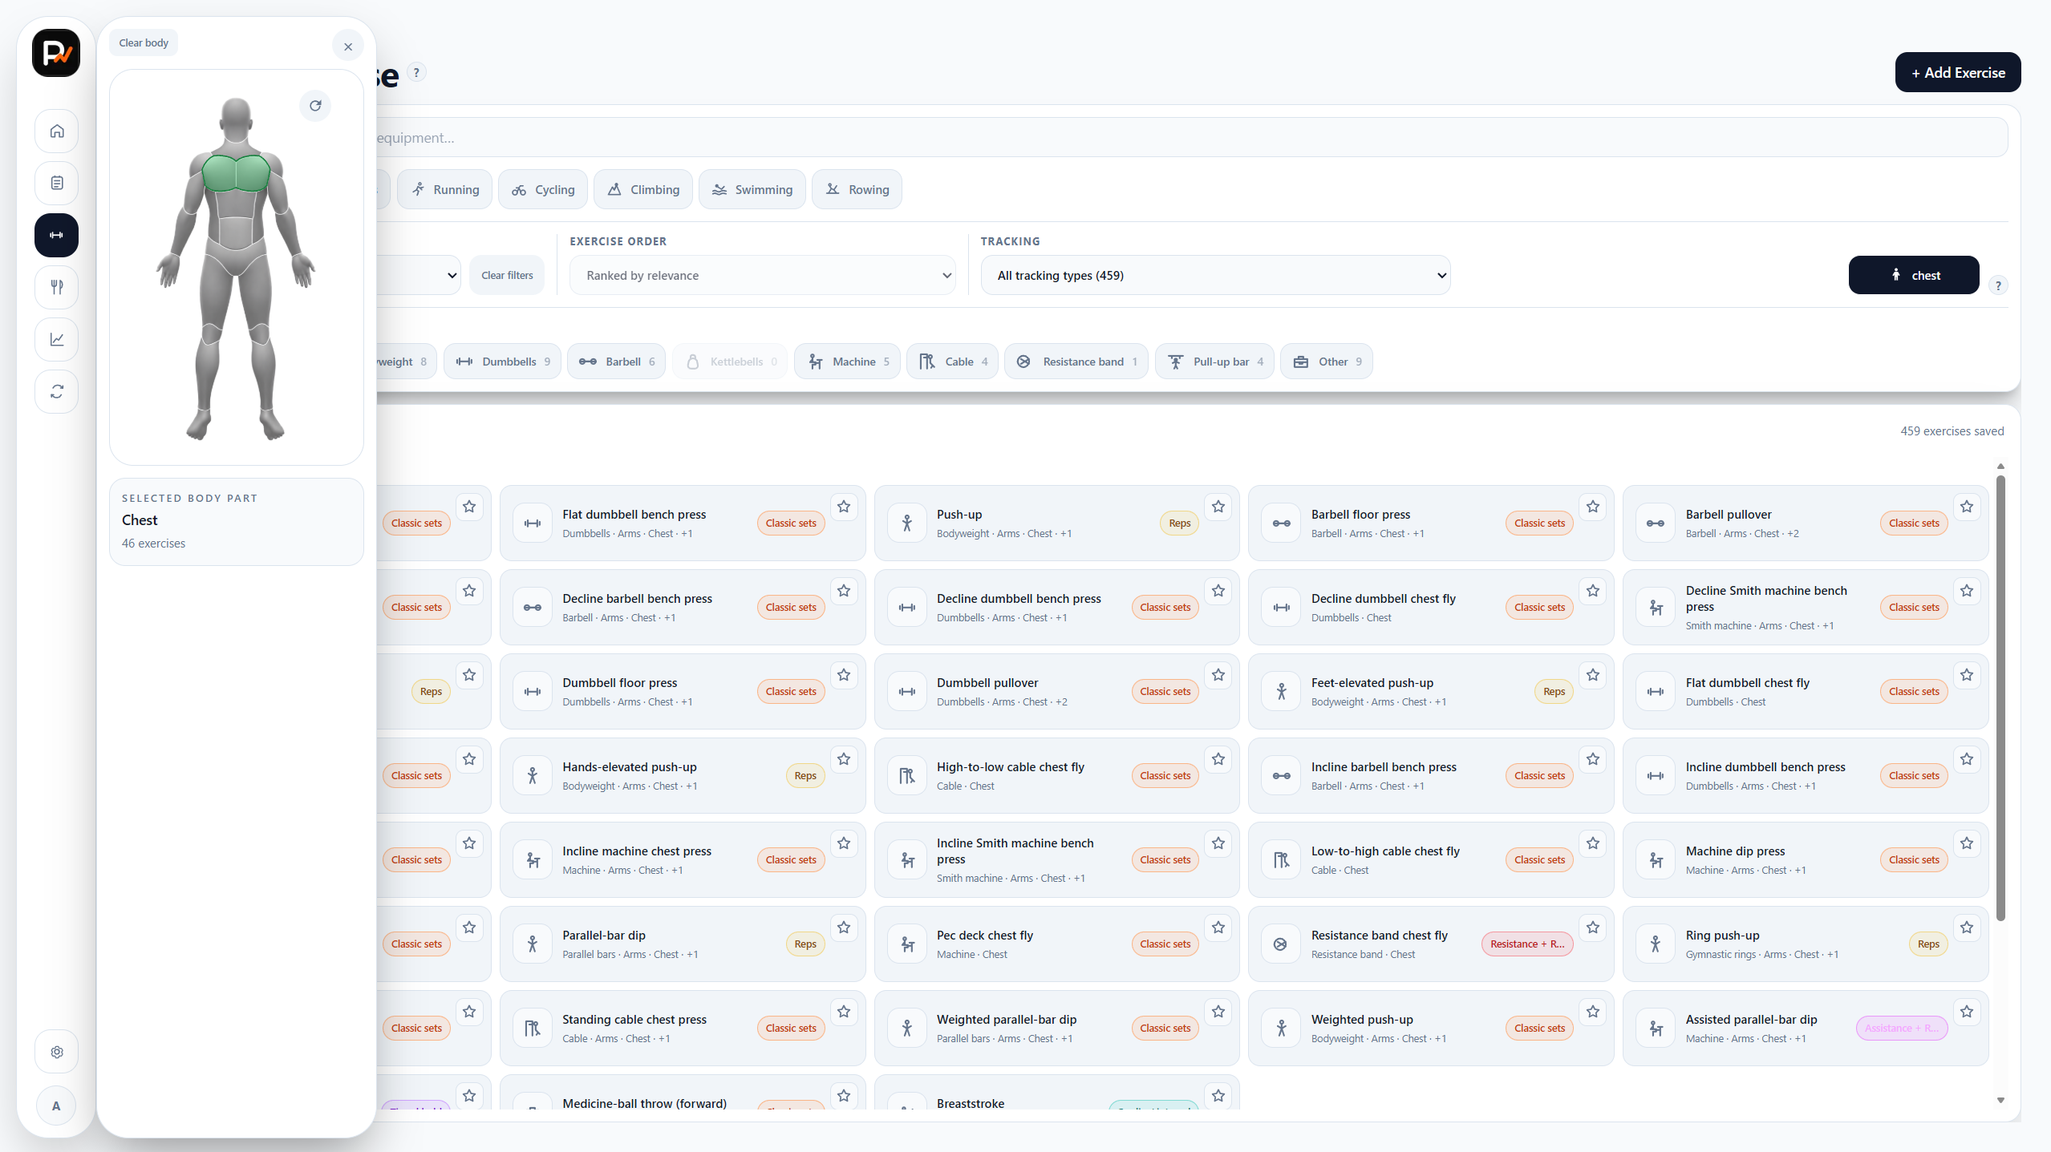Viewport: 2051px width, 1152px height.
Task: Select the Rowing activity tab
Action: click(857, 190)
